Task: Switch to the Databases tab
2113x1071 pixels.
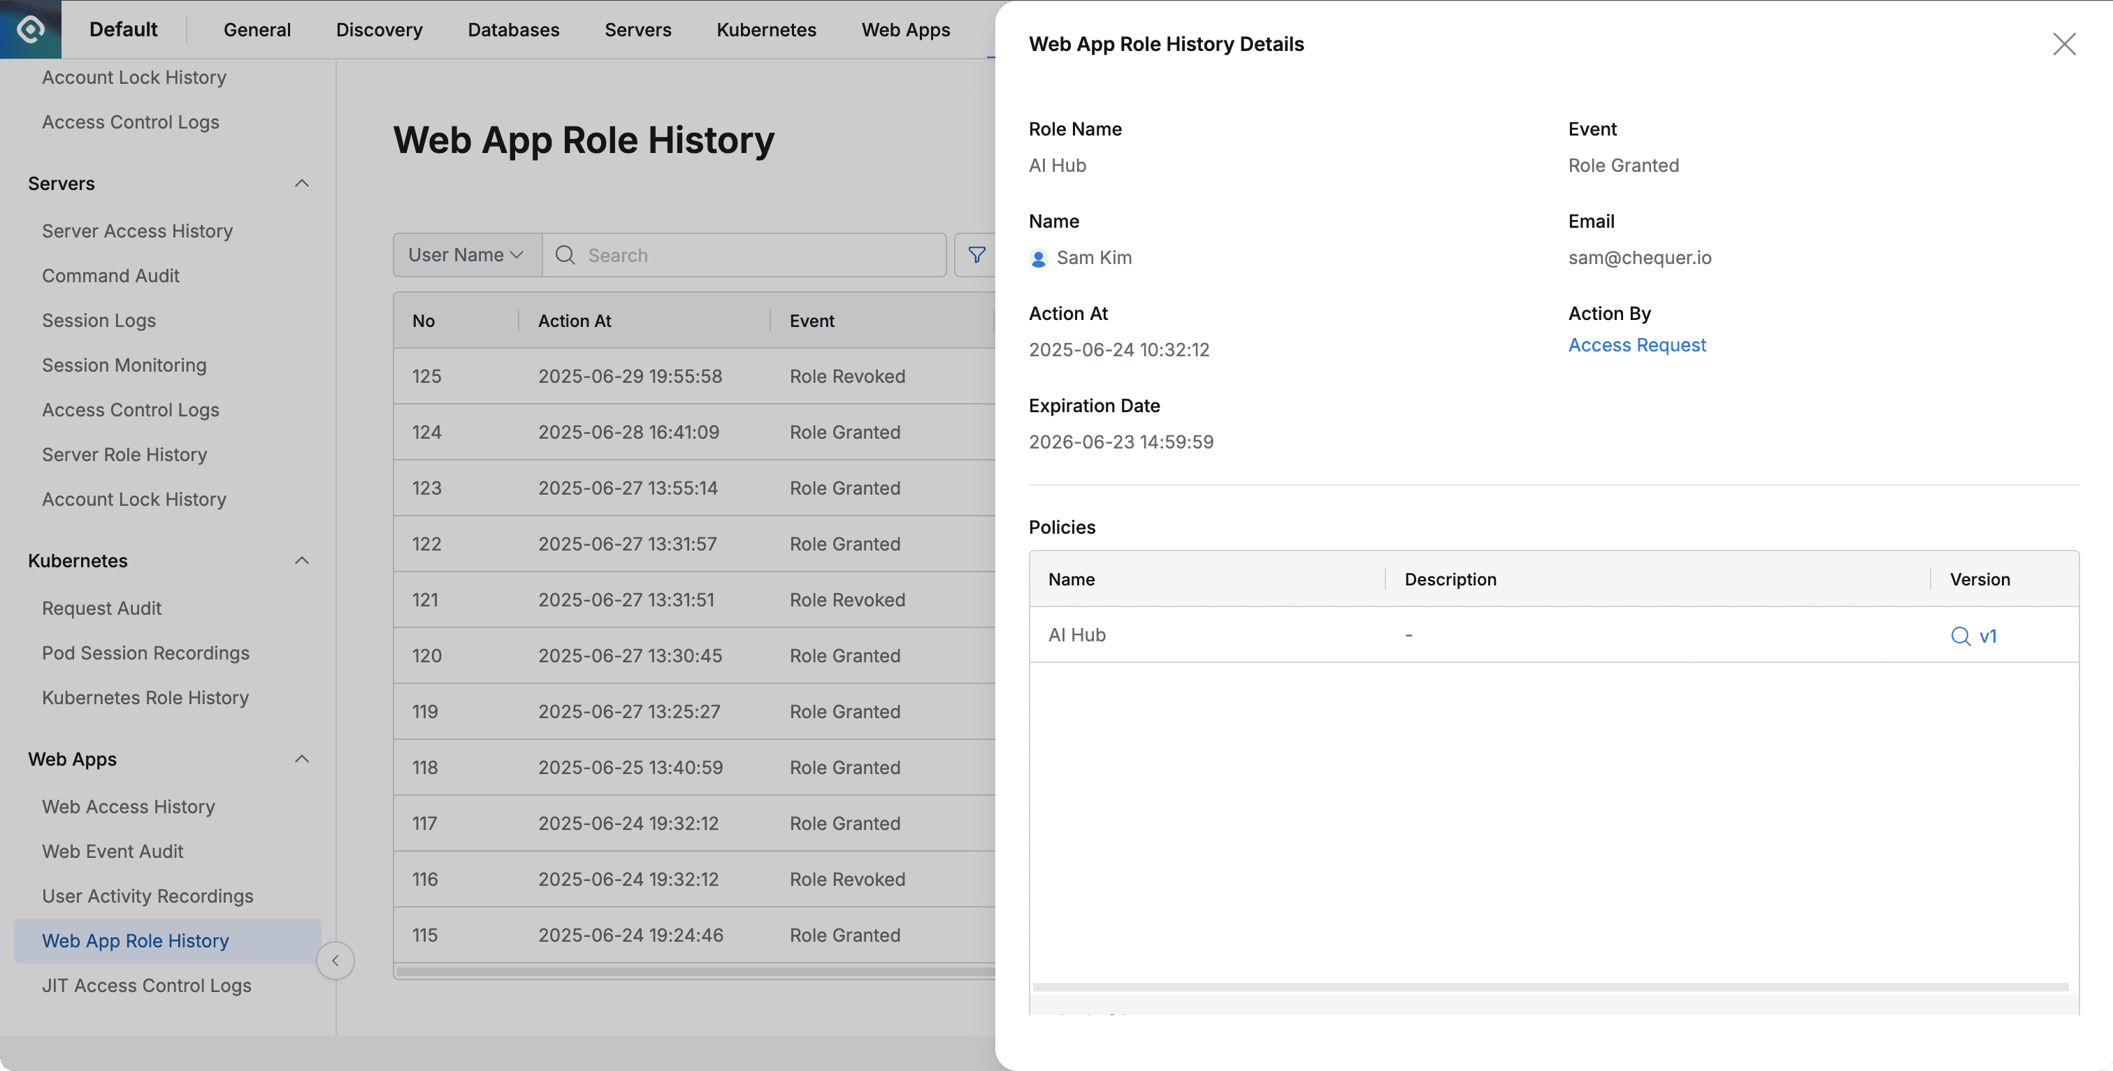Action: pos(514,29)
